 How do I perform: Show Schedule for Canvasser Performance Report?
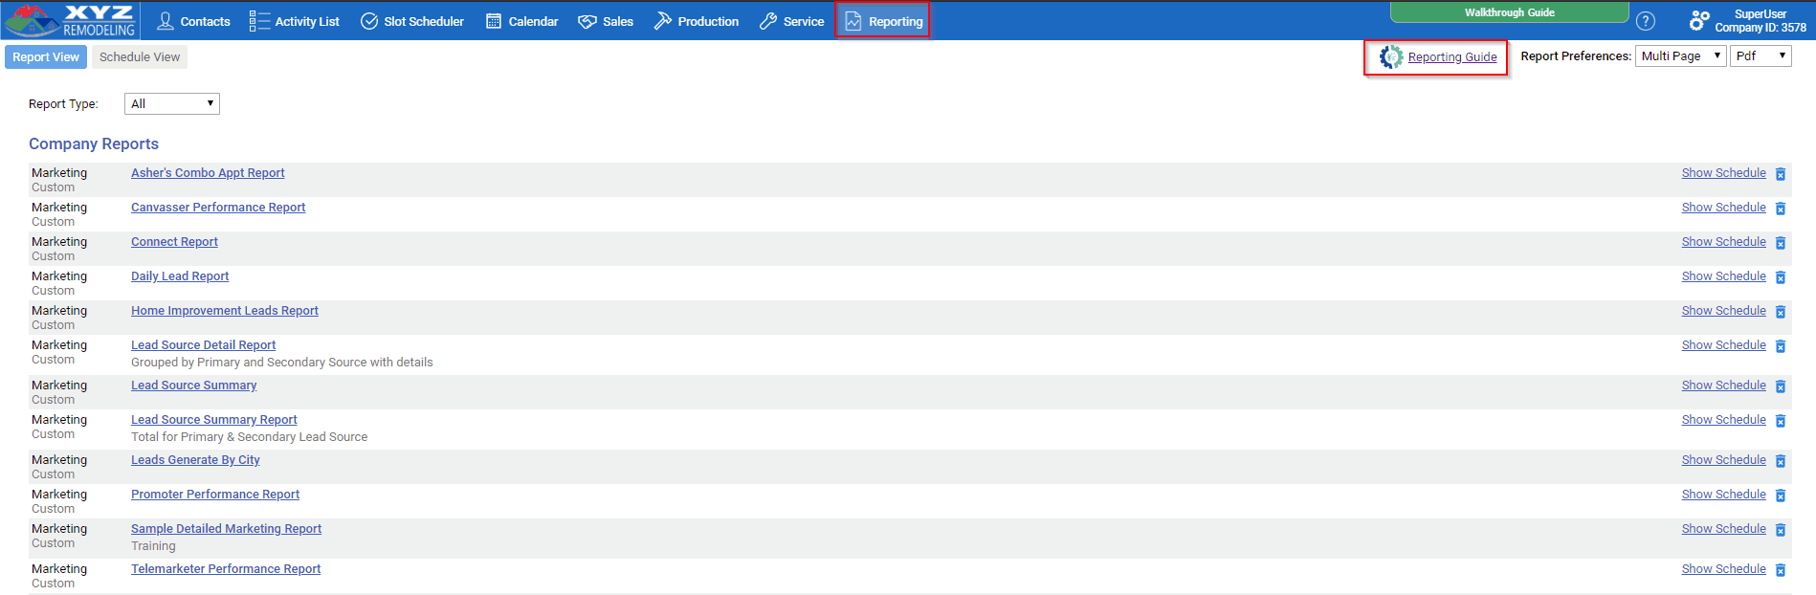tap(1724, 208)
